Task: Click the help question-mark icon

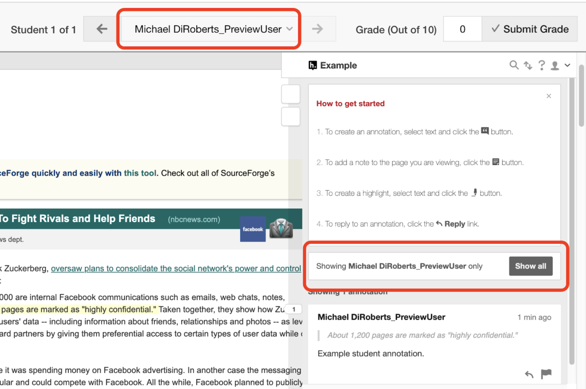Action: [x=542, y=65]
